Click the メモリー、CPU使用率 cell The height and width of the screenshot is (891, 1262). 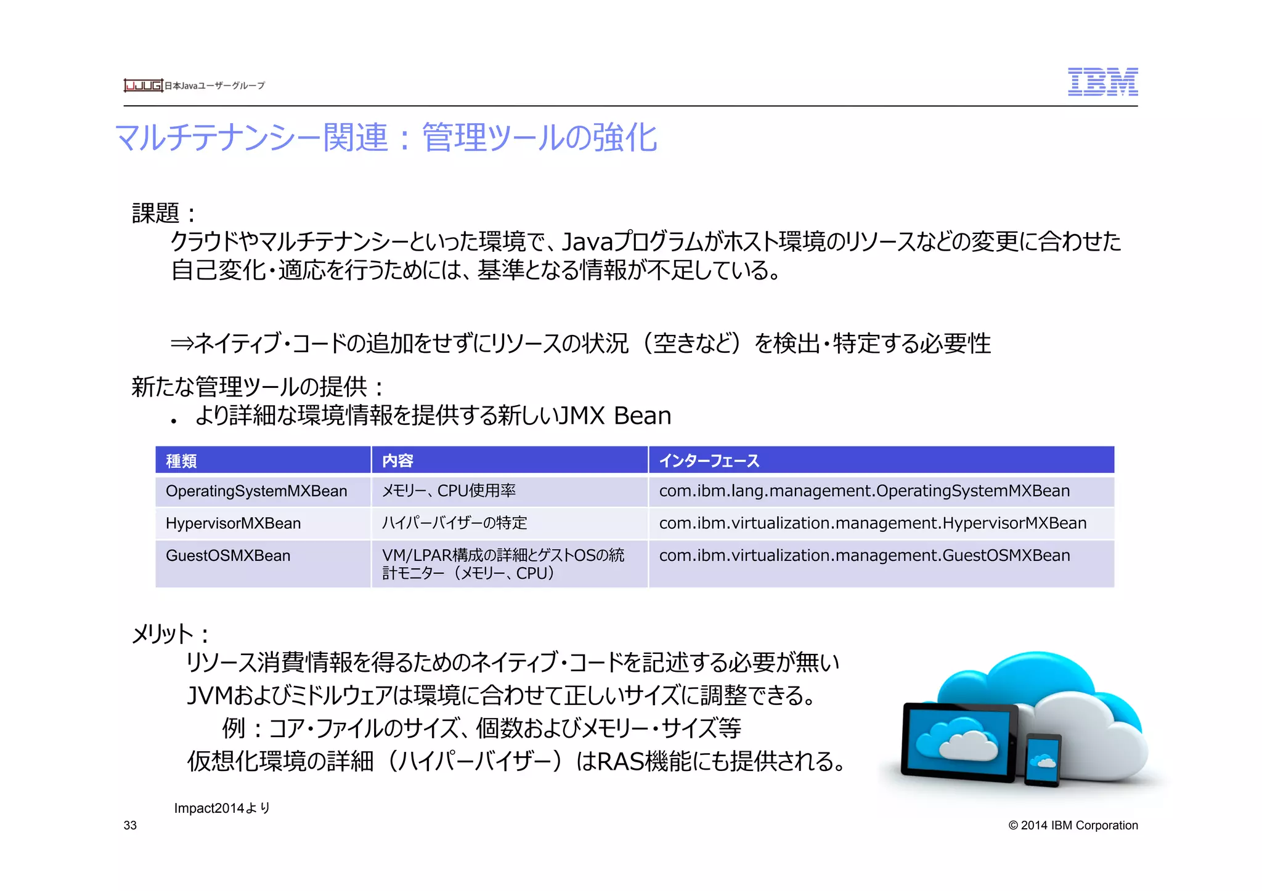click(510, 491)
